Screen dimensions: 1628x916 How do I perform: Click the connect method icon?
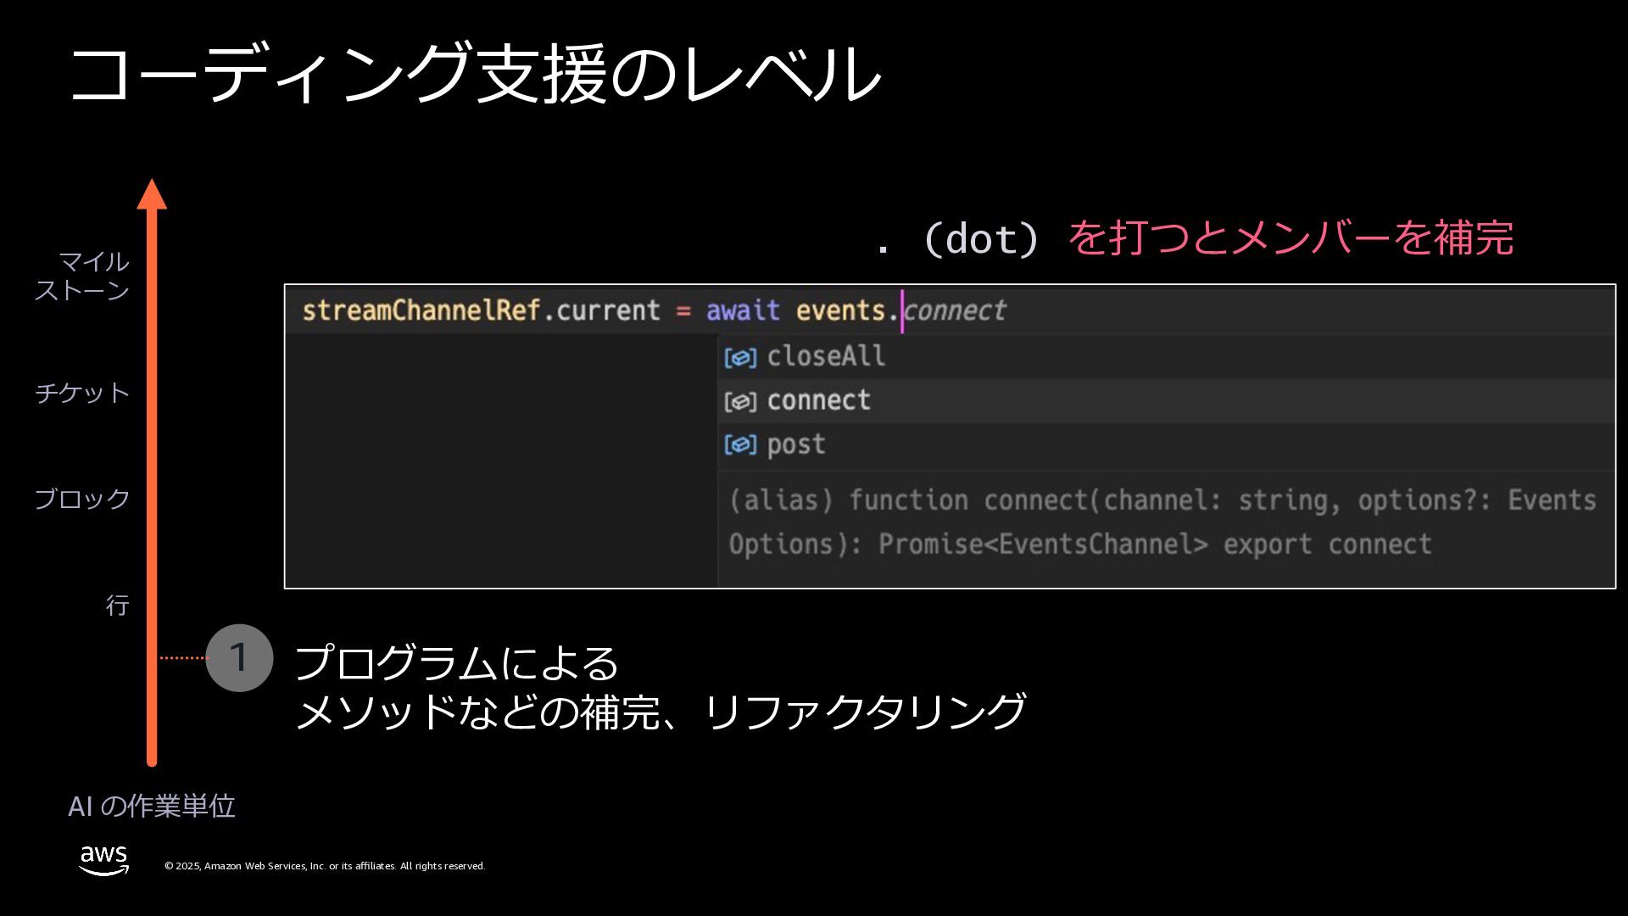tap(740, 401)
